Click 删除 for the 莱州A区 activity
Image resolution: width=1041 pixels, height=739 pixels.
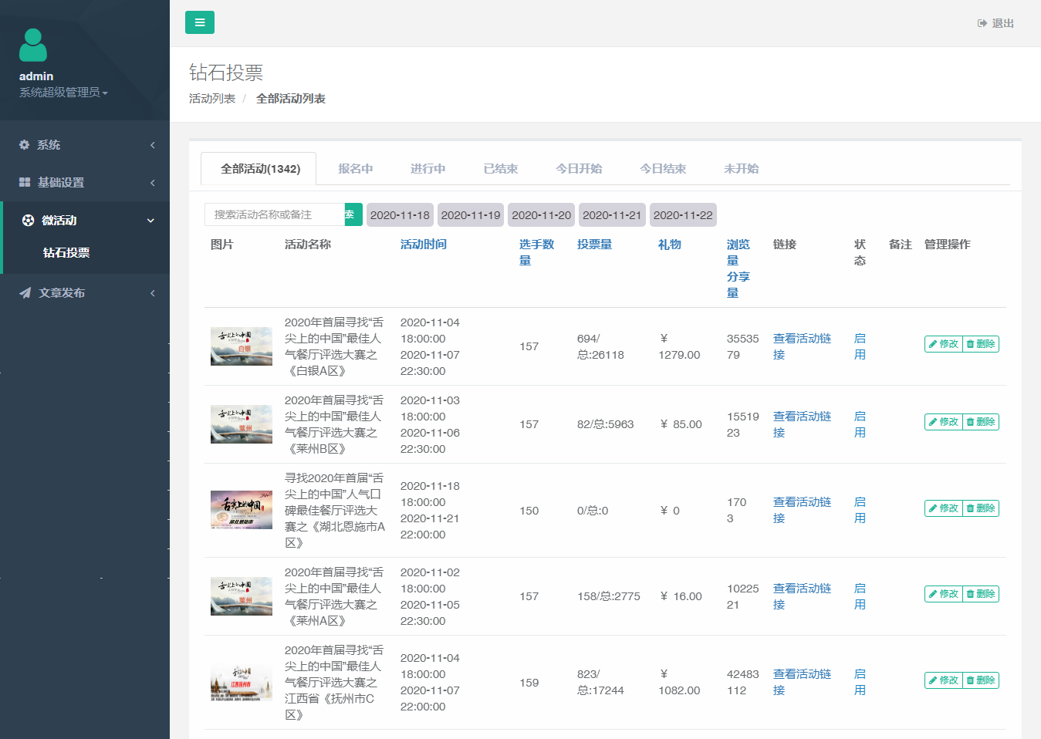(981, 594)
